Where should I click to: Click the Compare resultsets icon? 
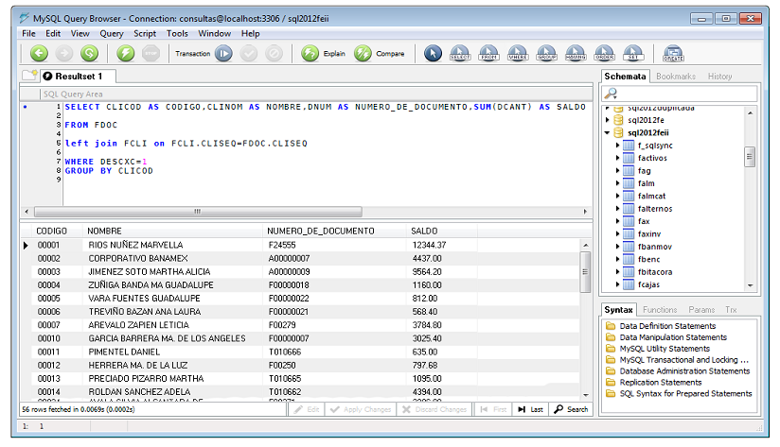(363, 53)
